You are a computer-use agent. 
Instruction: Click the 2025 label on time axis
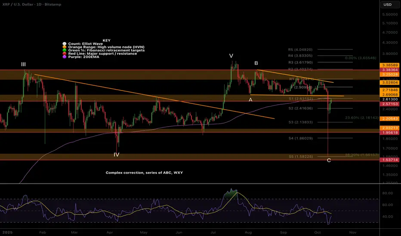coord(8,233)
